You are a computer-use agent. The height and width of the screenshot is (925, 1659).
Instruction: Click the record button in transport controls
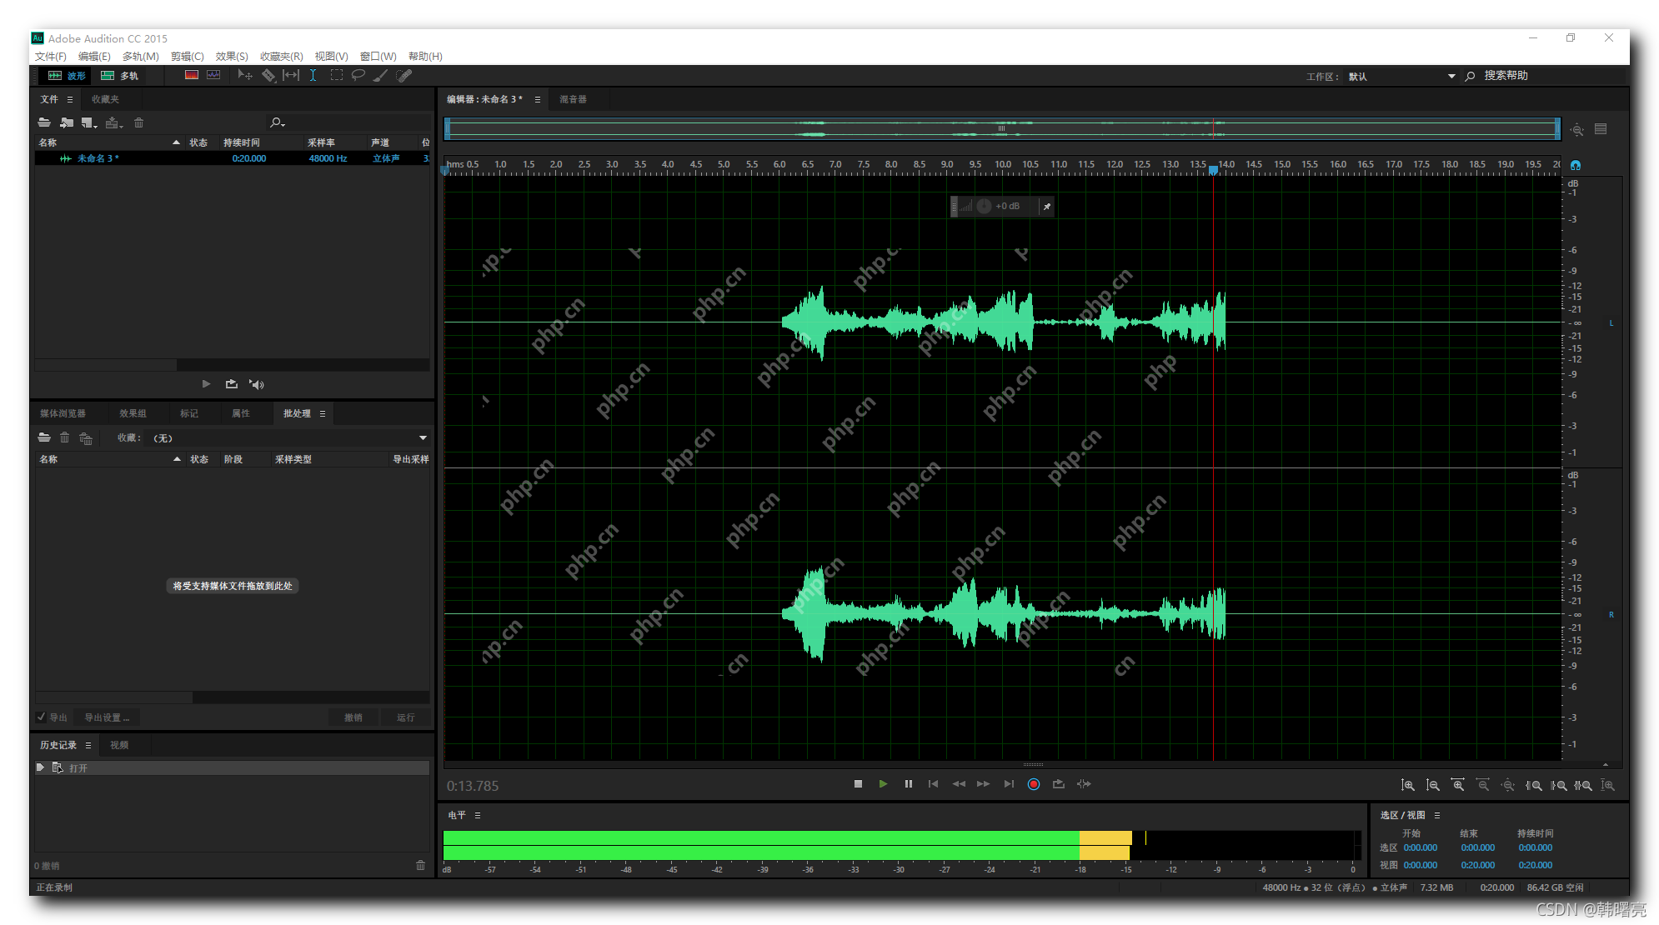1033,784
